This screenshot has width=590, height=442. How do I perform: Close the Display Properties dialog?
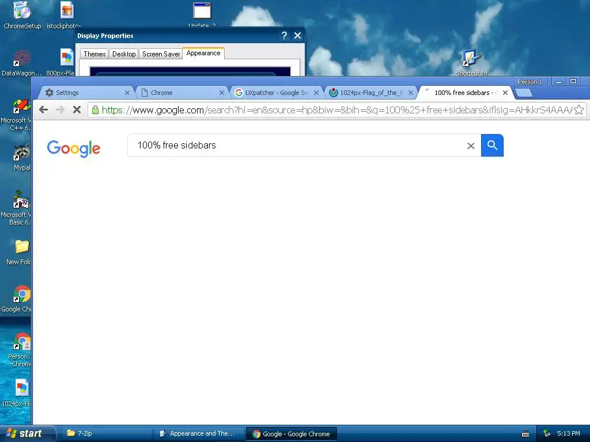(298, 36)
